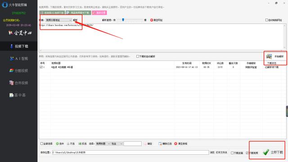Go to 分割视频 in the sidebar
288x162 pixels.
click(19, 71)
